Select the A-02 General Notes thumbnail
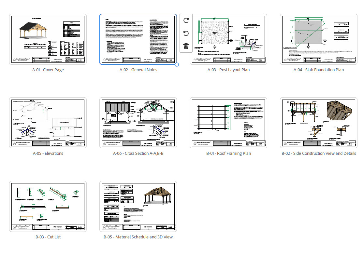 (x=138, y=39)
